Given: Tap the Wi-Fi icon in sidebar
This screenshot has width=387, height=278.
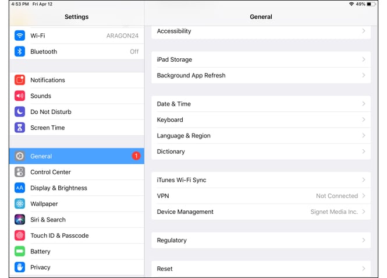Looking at the screenshot, I should click(20, 36).
